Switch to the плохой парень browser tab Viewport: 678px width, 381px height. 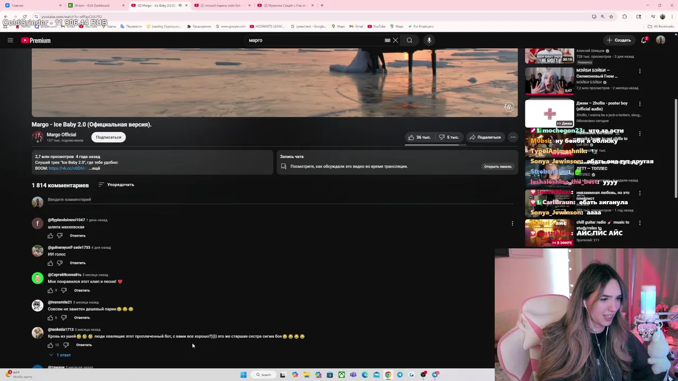tap(221, 5)
